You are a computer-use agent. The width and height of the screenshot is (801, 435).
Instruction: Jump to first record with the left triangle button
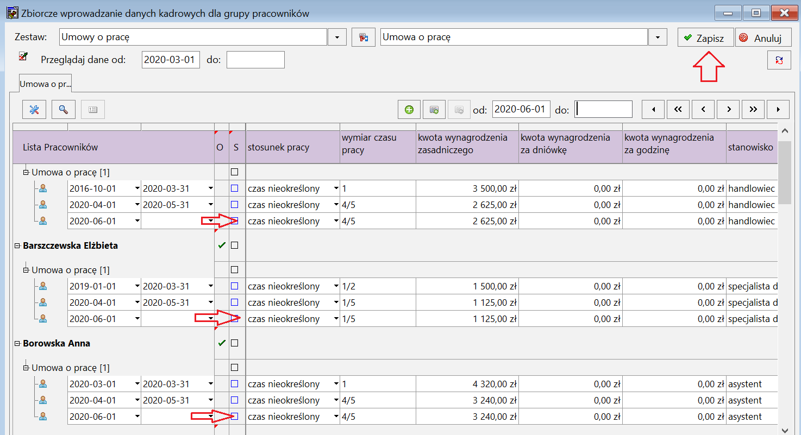click(654, 109)
